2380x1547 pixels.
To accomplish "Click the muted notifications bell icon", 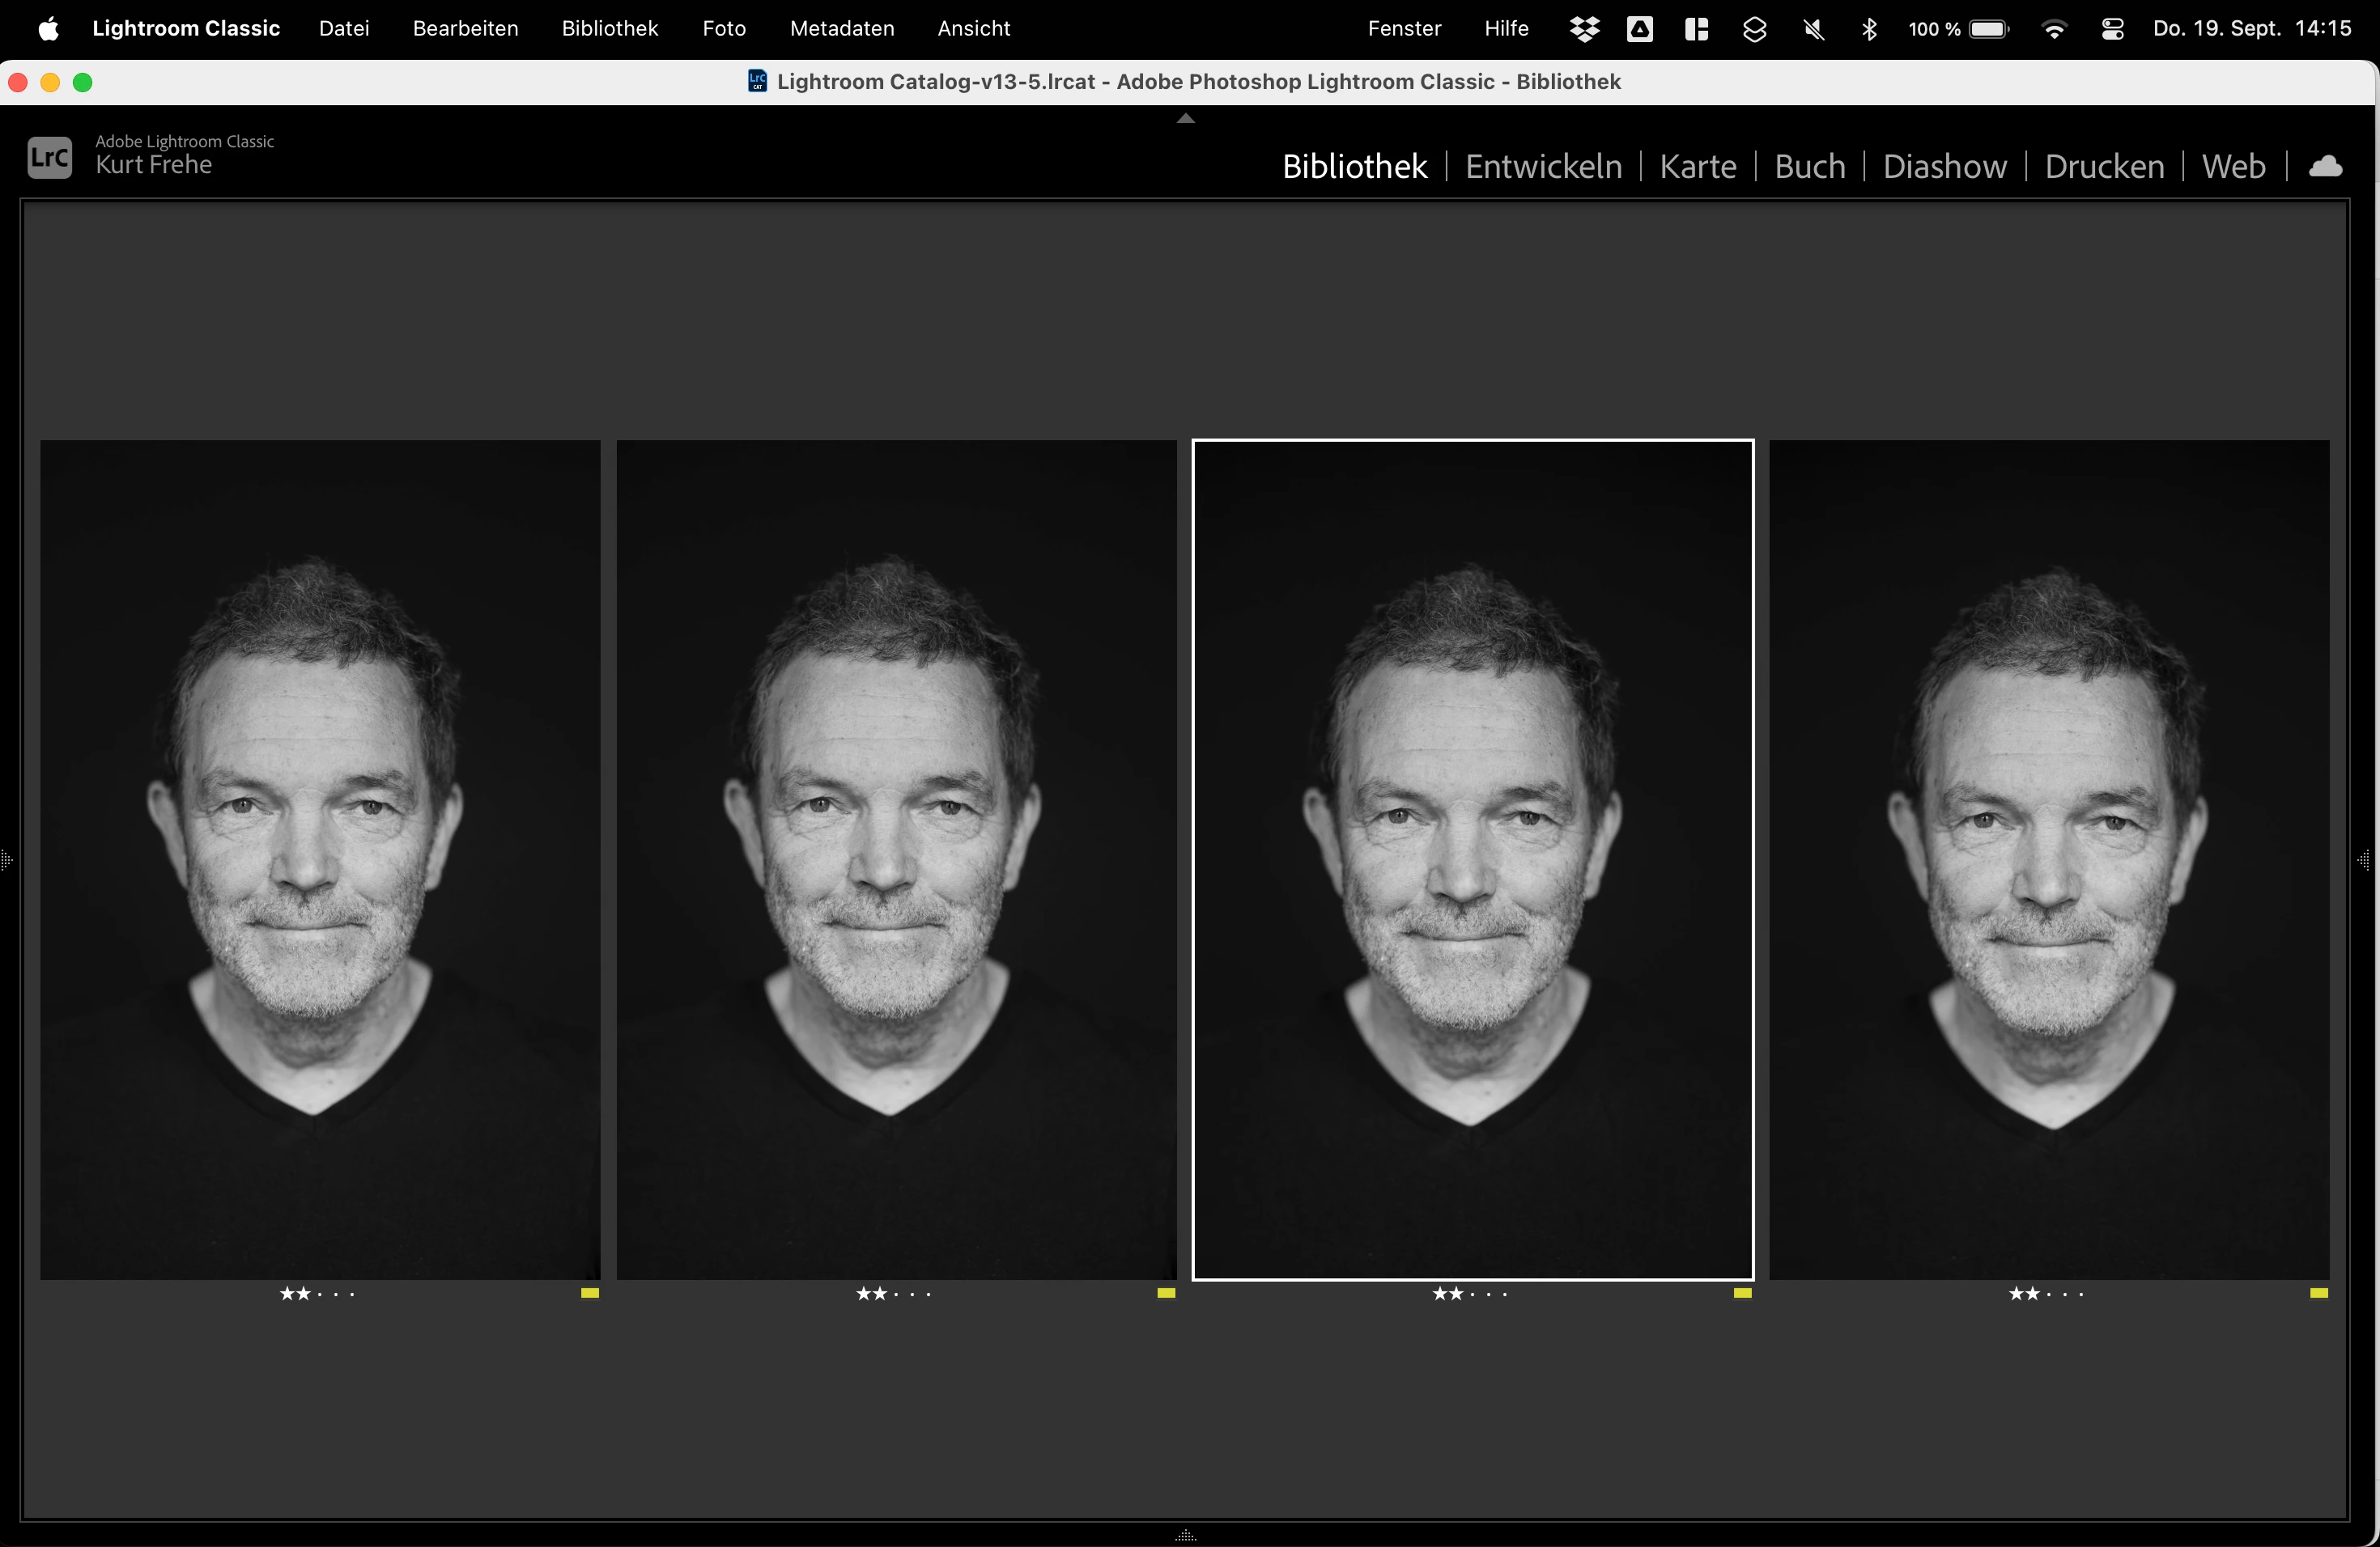I will click(1813, 29).
